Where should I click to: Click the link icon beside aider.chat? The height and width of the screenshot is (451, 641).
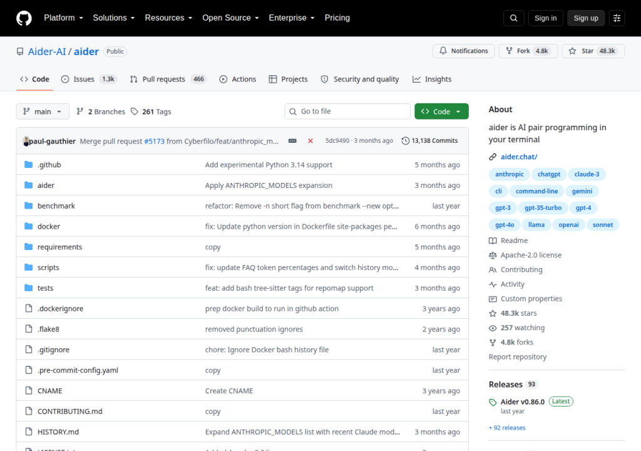(493, 157)
